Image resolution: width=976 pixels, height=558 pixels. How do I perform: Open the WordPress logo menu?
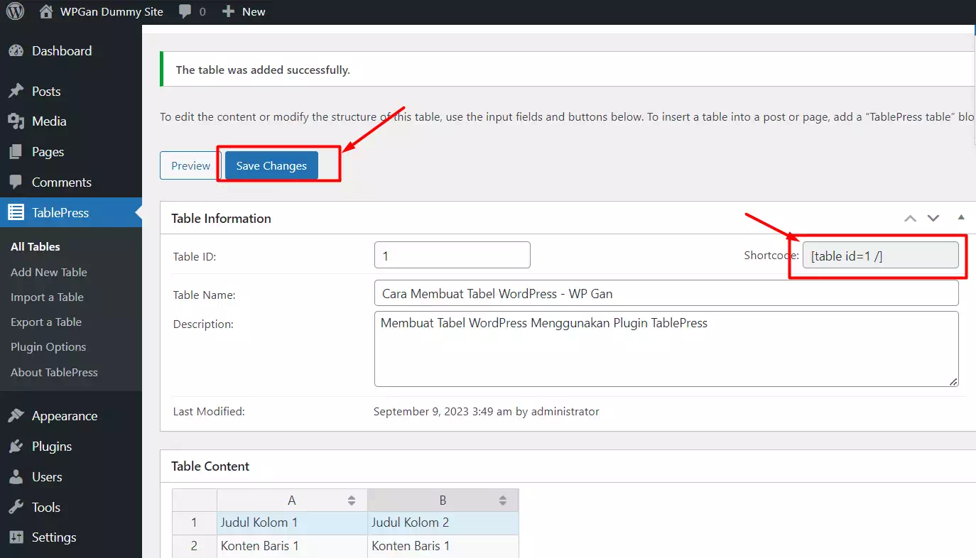15,11
